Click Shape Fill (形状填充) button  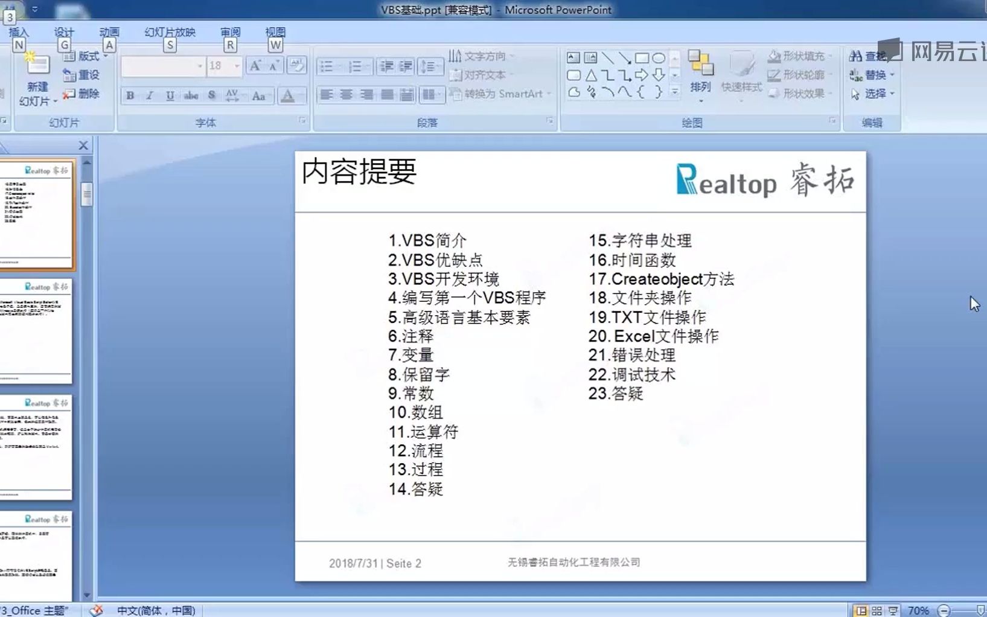(800, 56)
